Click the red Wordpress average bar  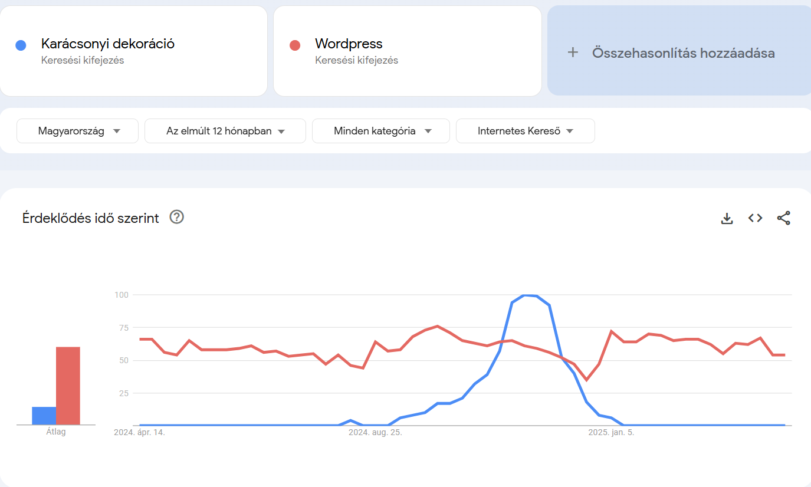[x=68, y=386]
